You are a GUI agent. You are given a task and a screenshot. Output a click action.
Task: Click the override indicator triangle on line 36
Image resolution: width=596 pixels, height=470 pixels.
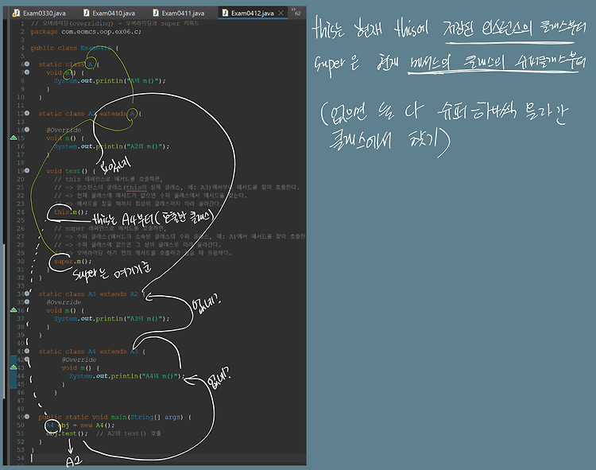tap(14, 310)
